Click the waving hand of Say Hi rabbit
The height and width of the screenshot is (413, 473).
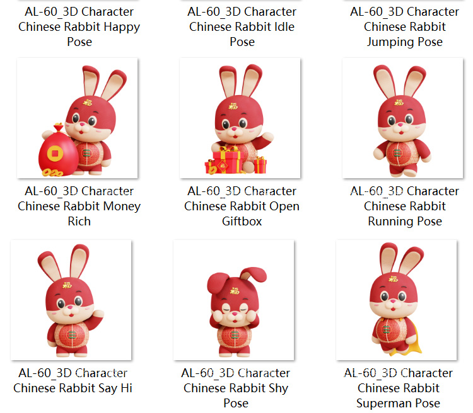[97, 315]
